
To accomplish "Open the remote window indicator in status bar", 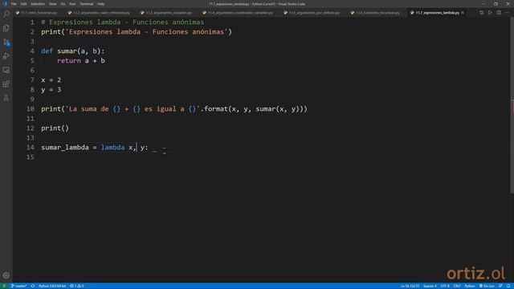I will tap(4, 286).
